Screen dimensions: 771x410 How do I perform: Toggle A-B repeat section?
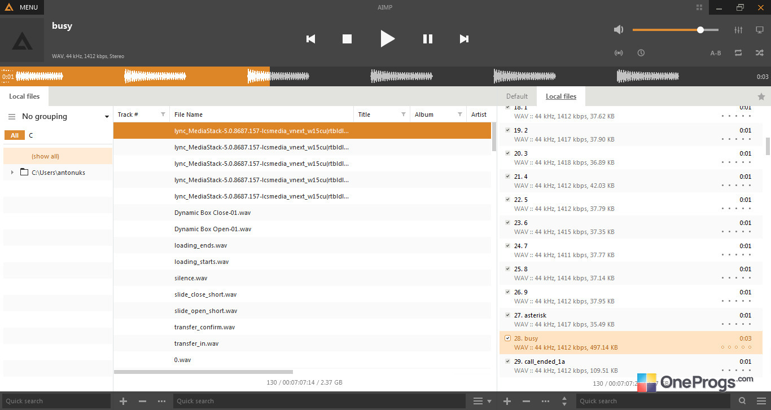(716, 53)
